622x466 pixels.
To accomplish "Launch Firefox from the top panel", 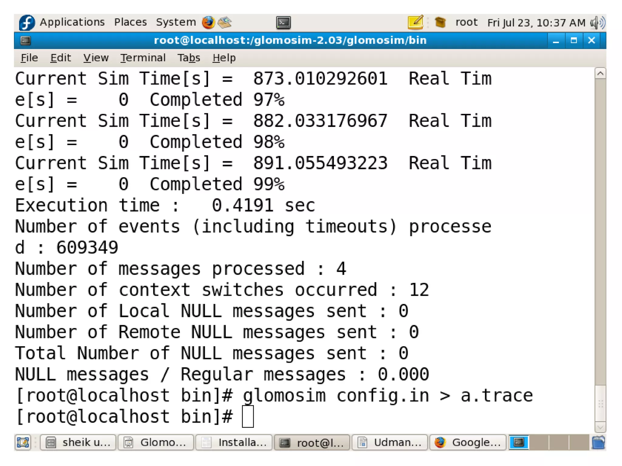I will pos(208,22).
